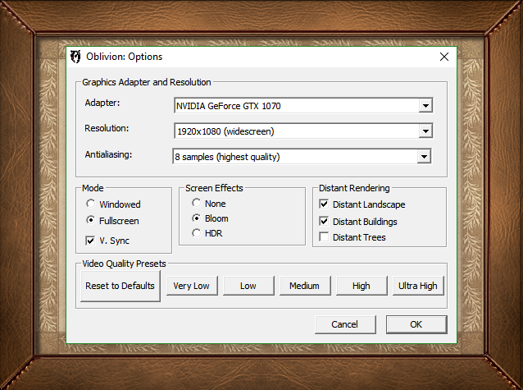
Task: Click the Graphics Adapter and Resolution label
Action: (x=147, y=82)
